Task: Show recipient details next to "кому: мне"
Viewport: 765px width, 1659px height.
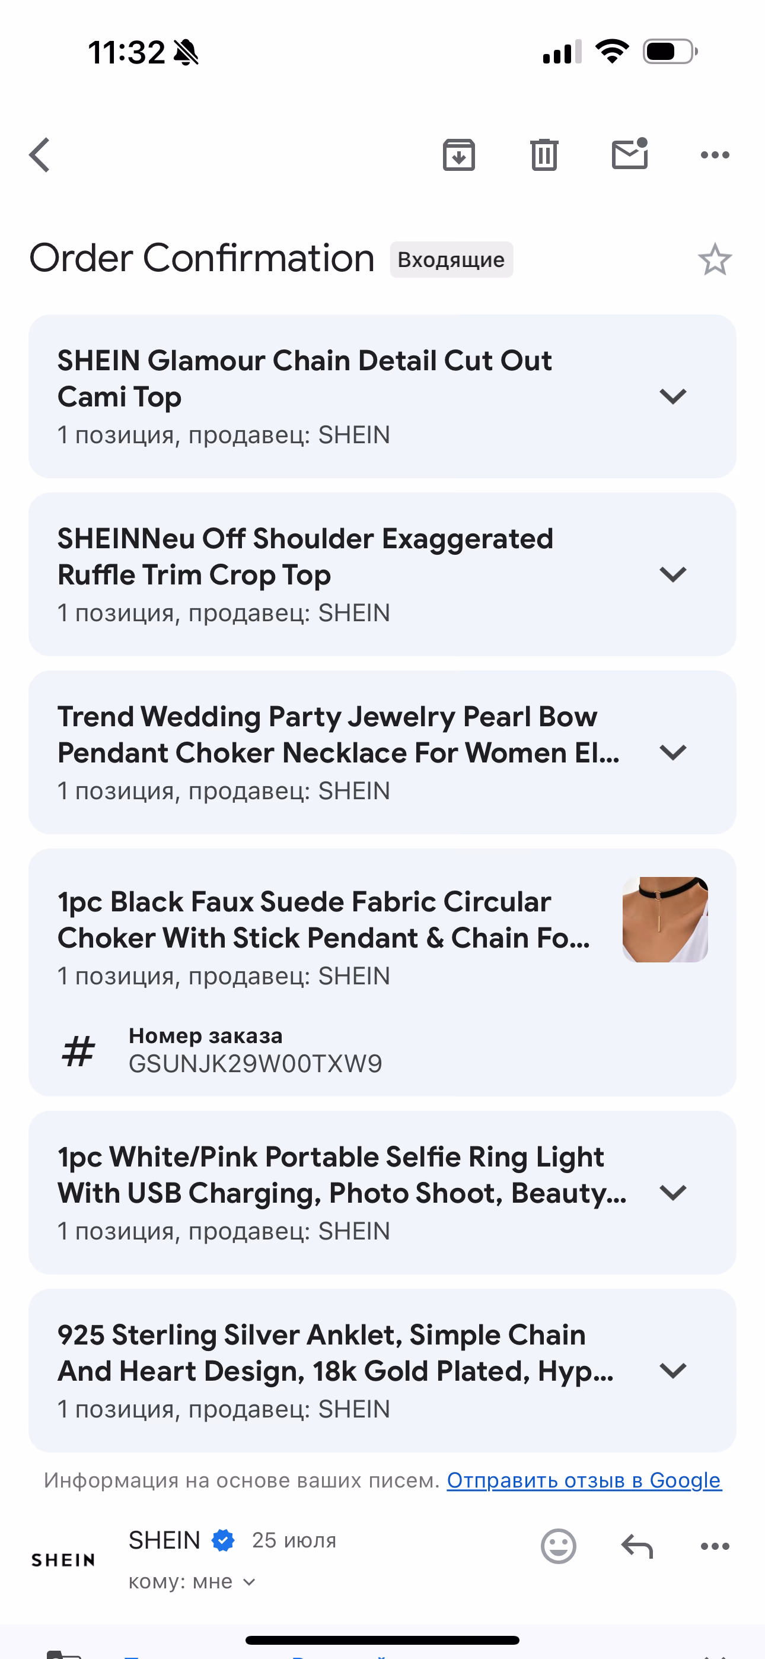Action: 250,1582
